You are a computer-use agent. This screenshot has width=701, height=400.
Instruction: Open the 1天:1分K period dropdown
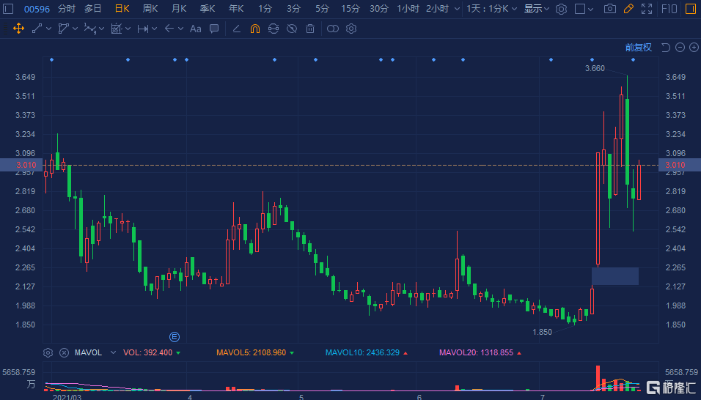[x=492, y=9]
